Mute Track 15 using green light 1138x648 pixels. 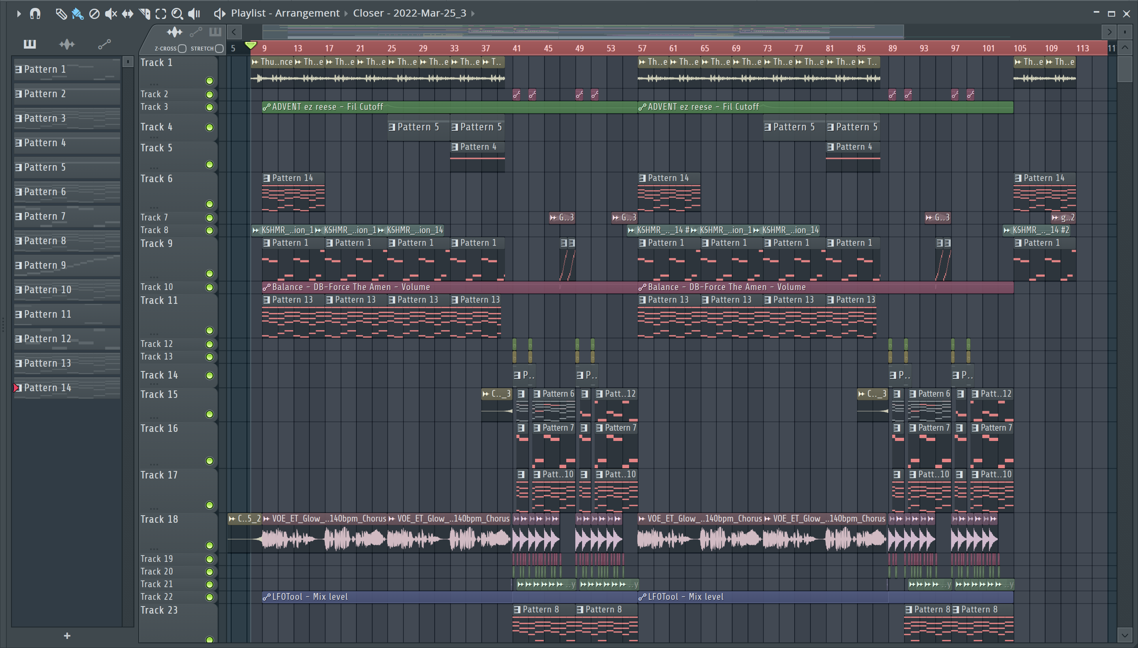click(x=209, y=414)
